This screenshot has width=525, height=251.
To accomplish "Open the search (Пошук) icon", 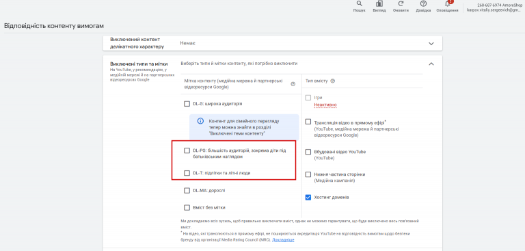I will [x=360, y=3].
